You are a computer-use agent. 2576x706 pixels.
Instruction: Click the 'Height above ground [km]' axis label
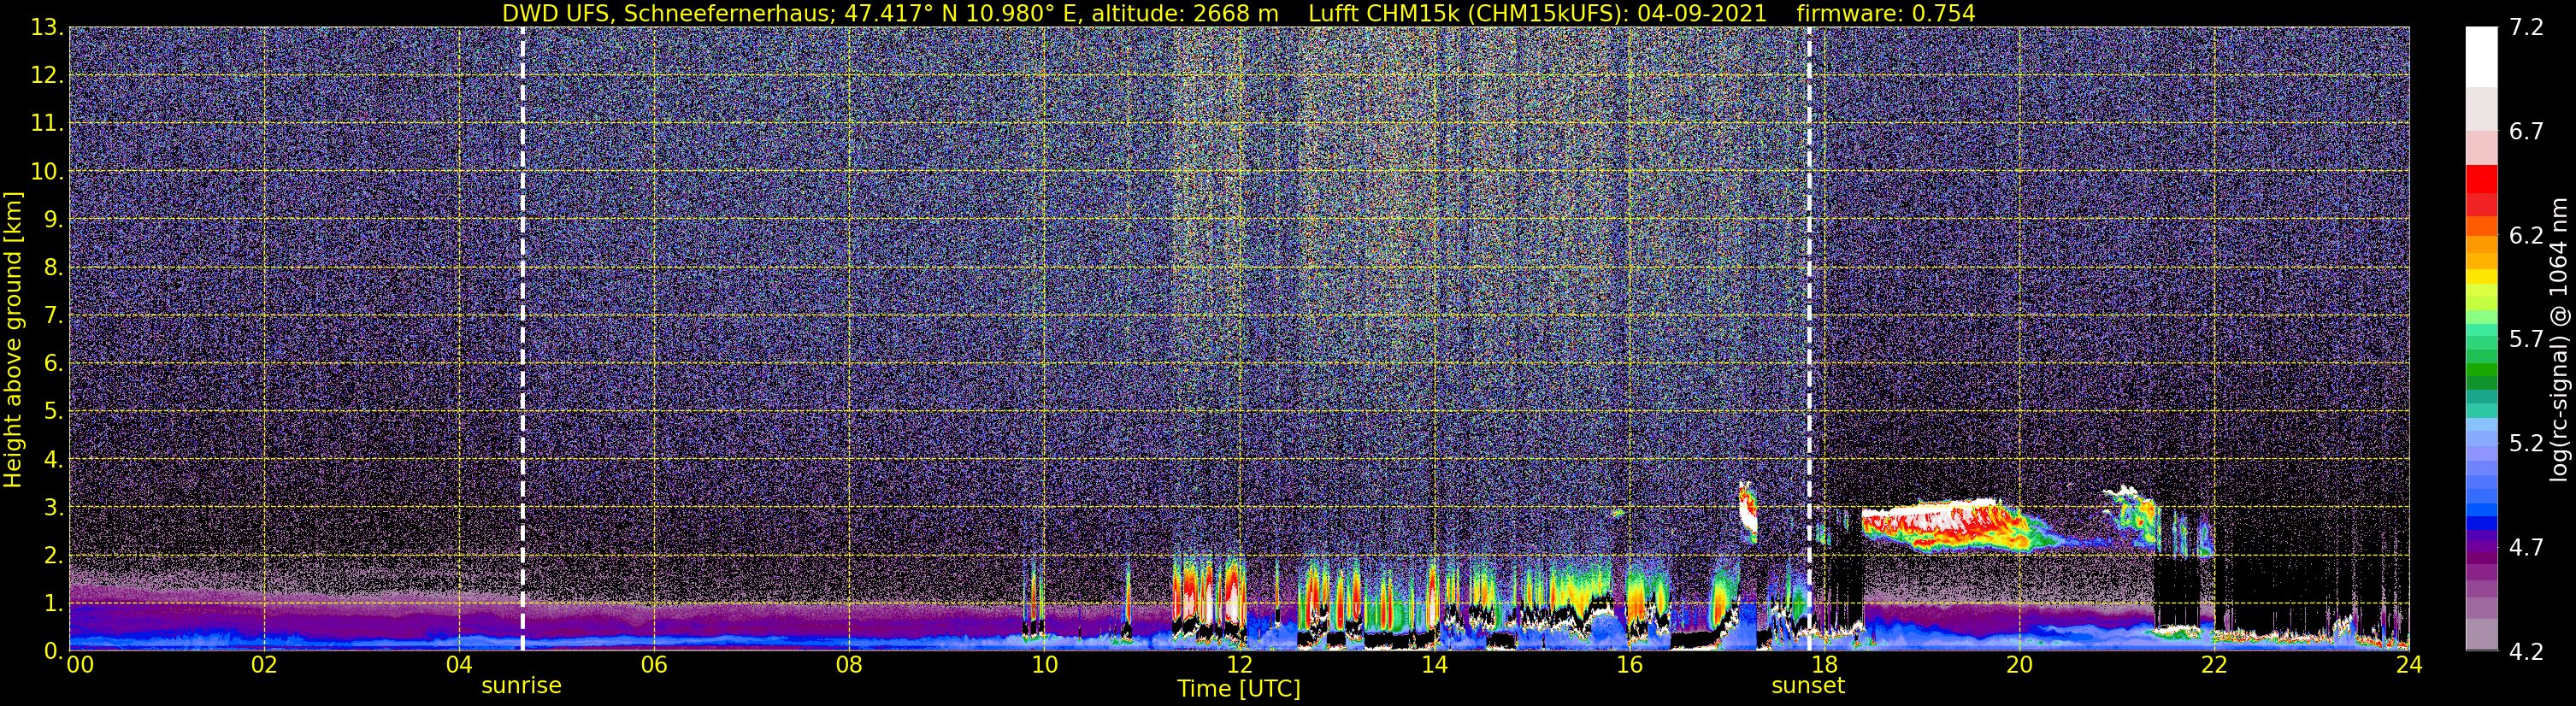(x=13, y=339)
